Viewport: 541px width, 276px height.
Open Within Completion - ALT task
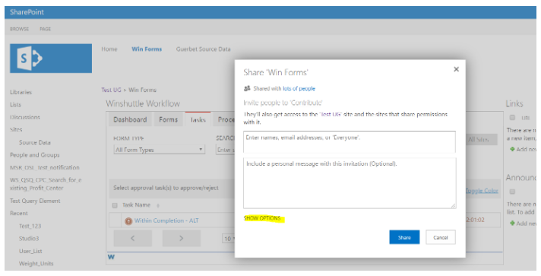pos(166,220)
